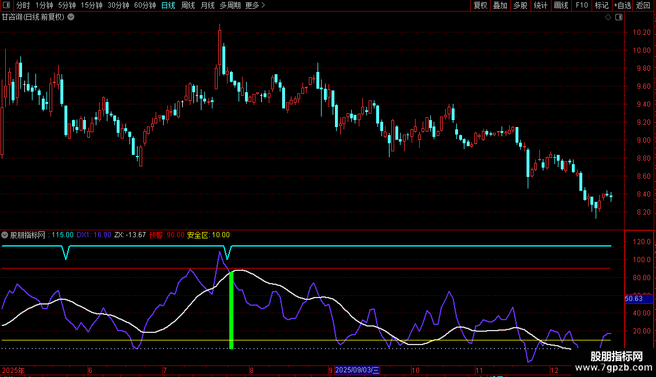Image resolution: width=656 pixels, height=377 pixels.
Task: Add stock via +自选 button
Action: click(x=622, y=5)
